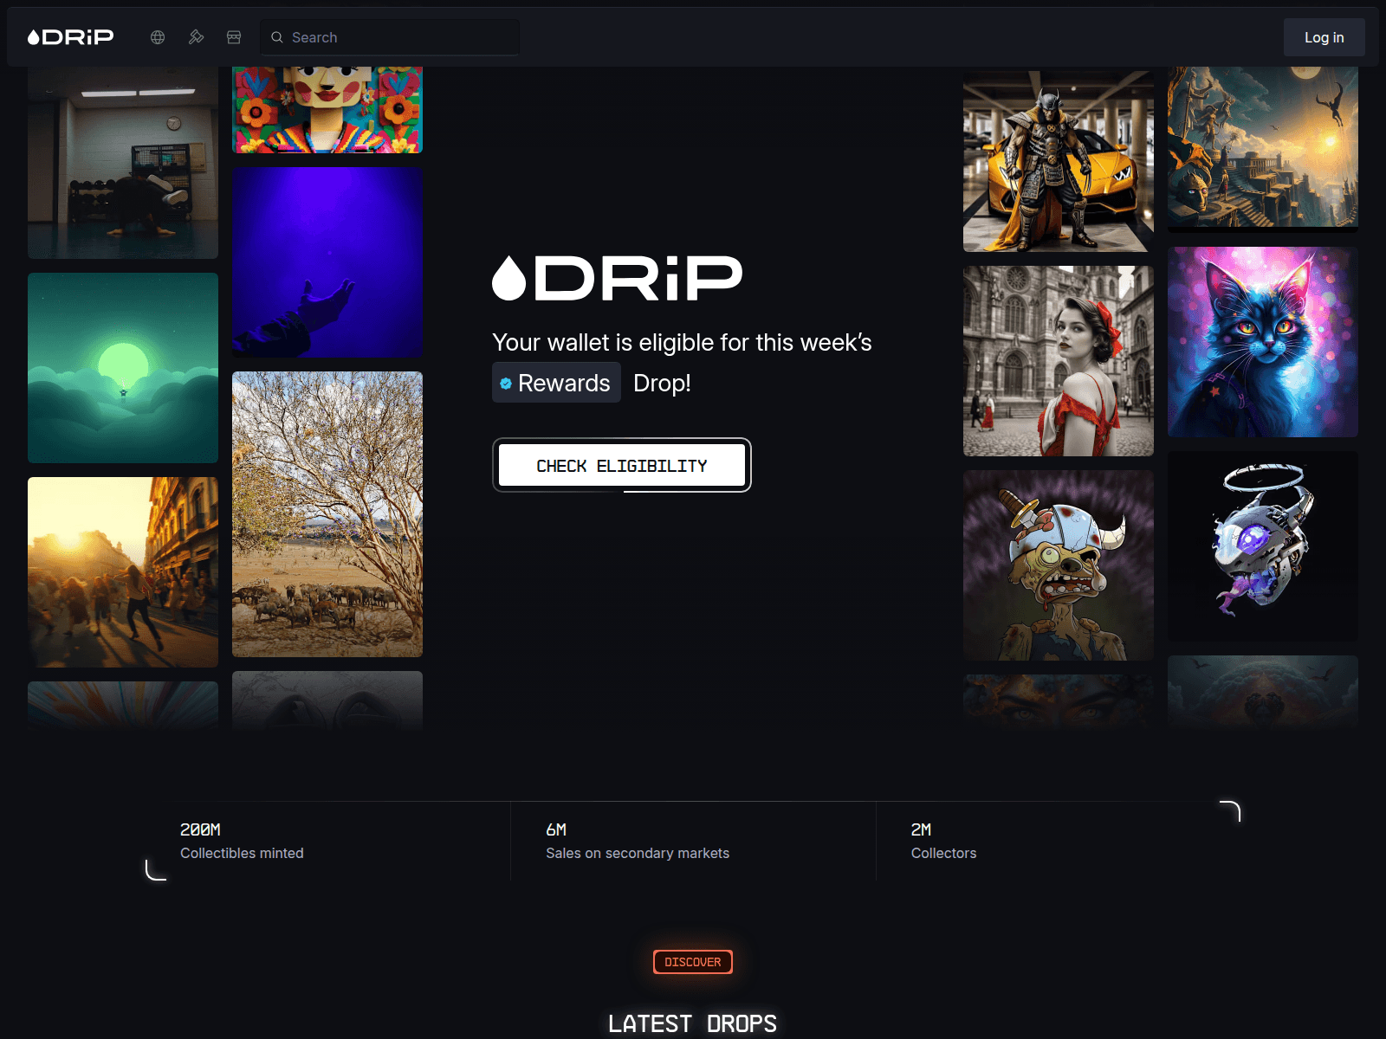Open the bare tree with herd thumbnail
Viewport: 1386px width, 1039px height.
(x=327, y=514)
